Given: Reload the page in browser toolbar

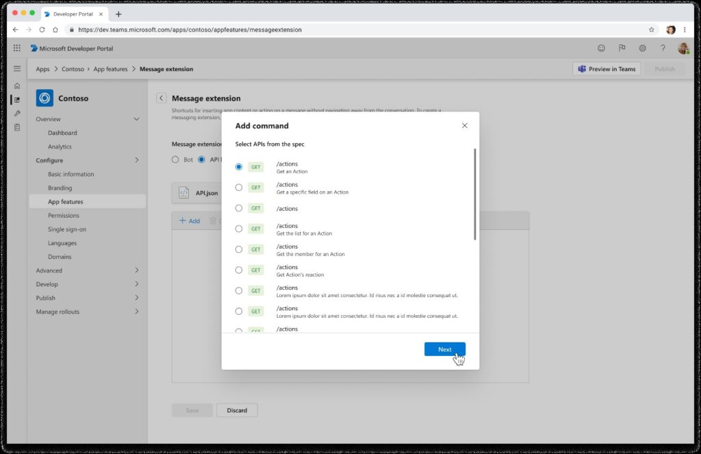Looking at the screenshot, I should click(x=42, y=30).
